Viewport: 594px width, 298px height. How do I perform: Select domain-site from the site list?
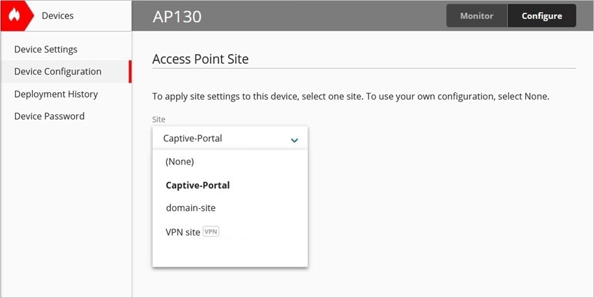click(190, 208)
